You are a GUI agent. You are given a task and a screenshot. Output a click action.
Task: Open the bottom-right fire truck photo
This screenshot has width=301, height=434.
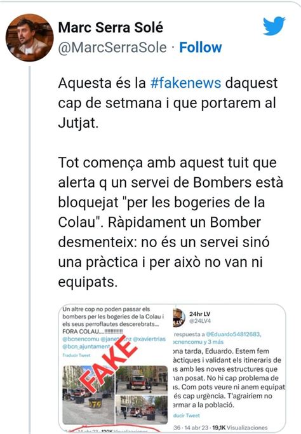pyautogui.click(x=142, y=410)
